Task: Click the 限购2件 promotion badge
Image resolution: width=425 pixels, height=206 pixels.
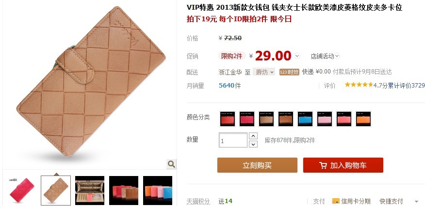Action: click(232, 56)
